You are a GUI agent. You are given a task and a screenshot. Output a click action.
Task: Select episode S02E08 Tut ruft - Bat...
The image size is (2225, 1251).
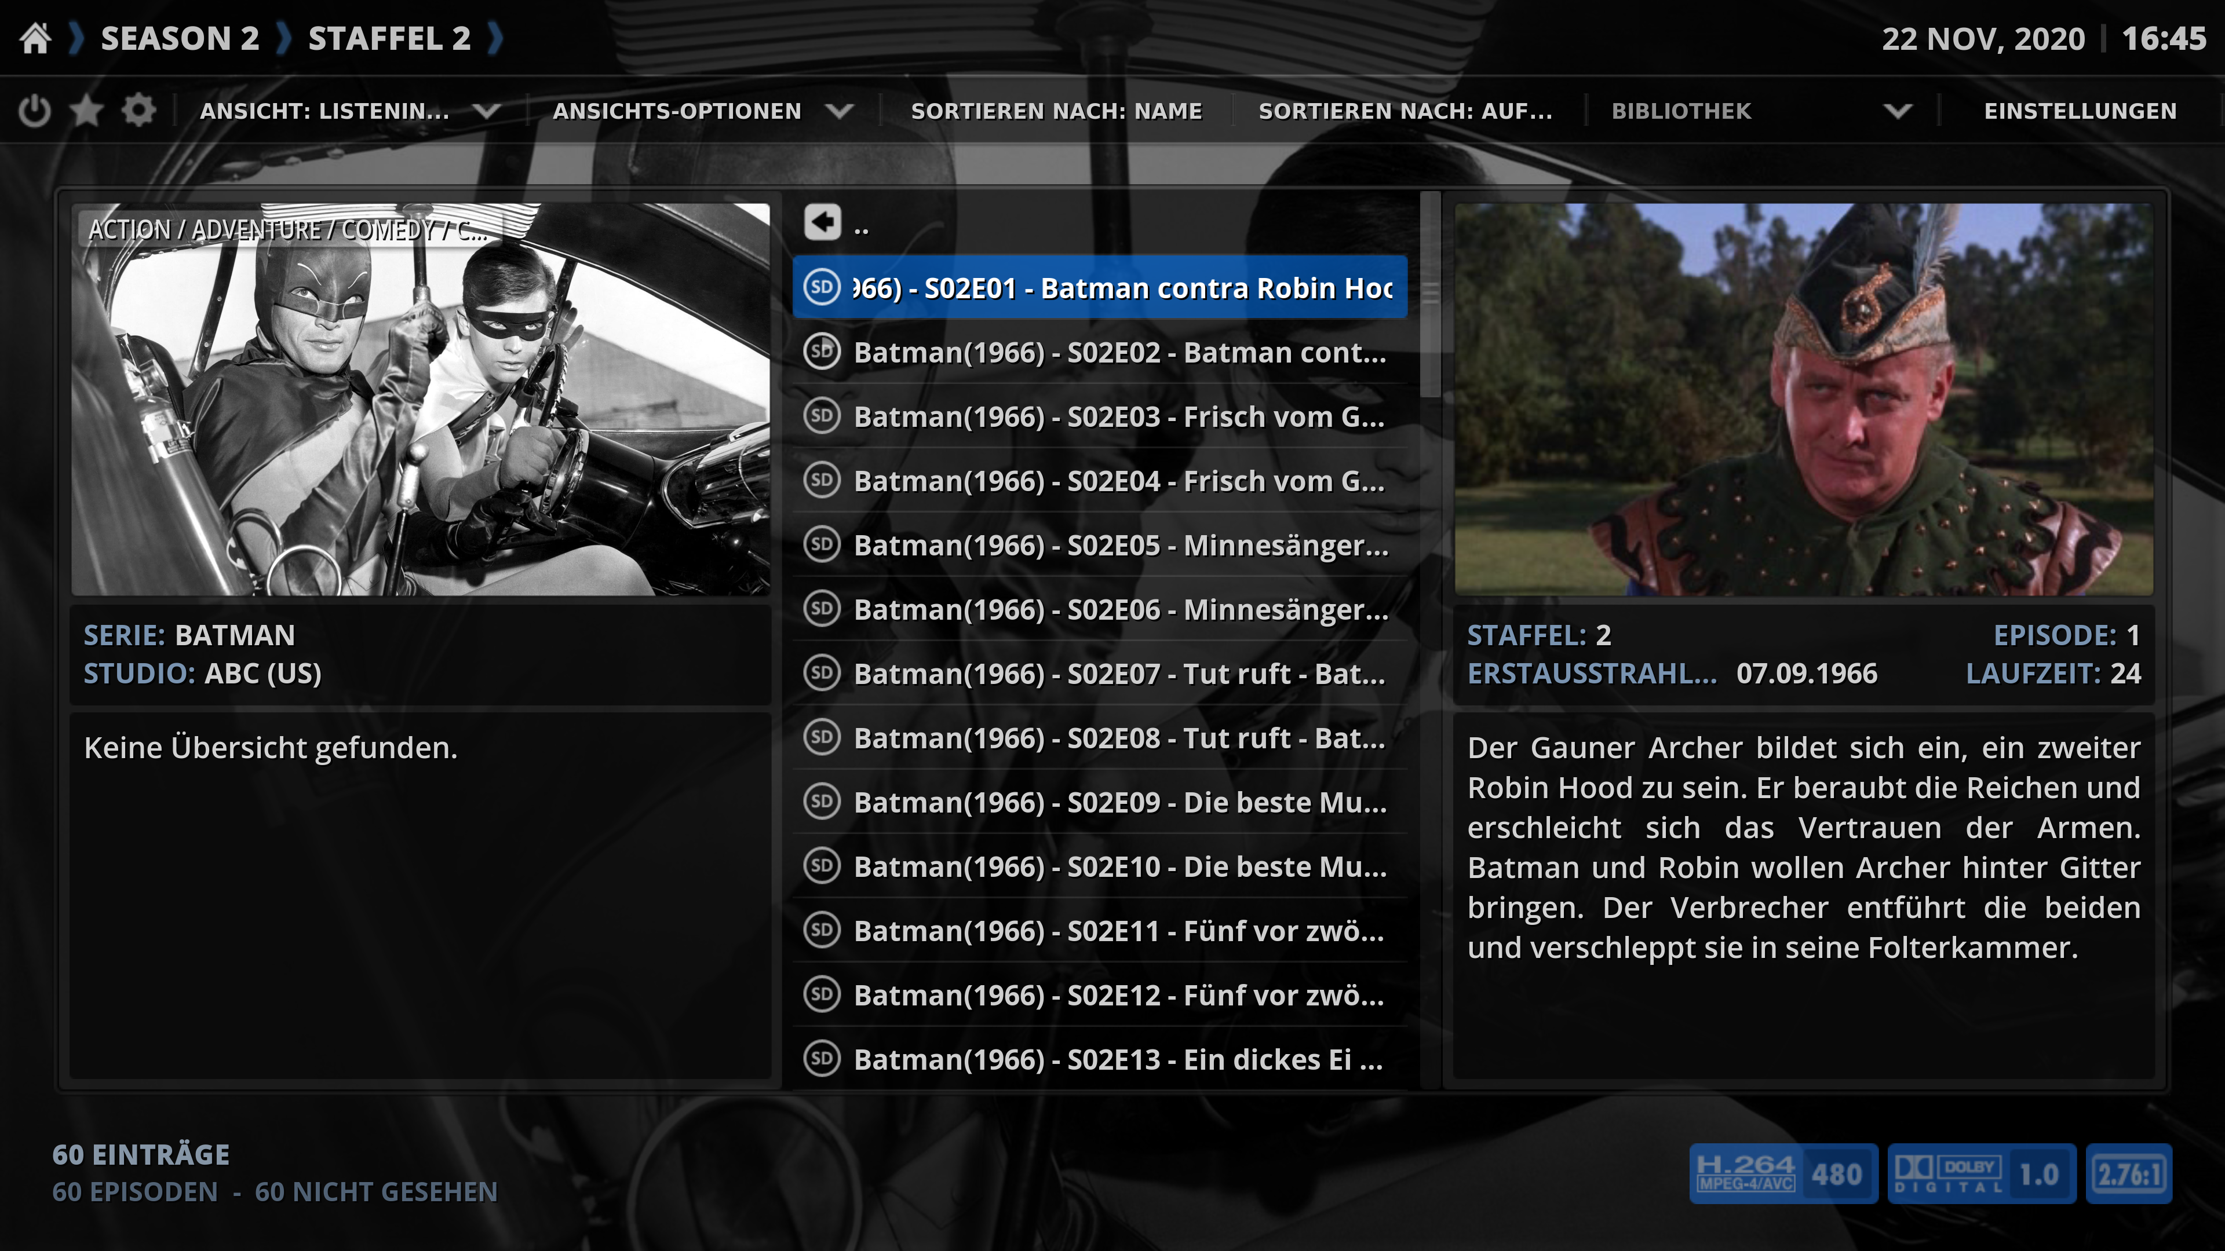[1100, 738]
